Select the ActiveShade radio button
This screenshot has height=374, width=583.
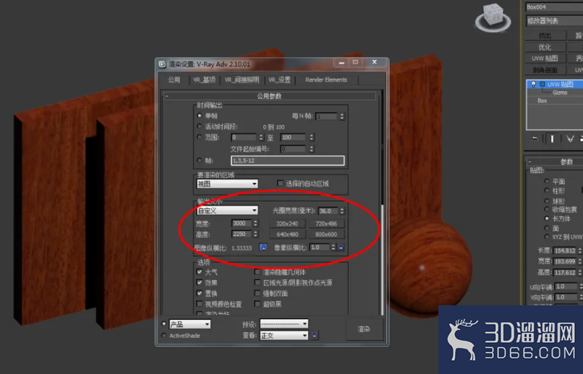(164, 336)
